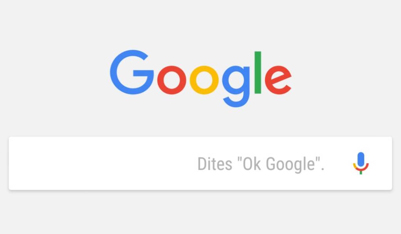Click the empty left side of search bar
Image resolution: width=401 pixels, height=234 pixels.
click(x=102, y=163)
